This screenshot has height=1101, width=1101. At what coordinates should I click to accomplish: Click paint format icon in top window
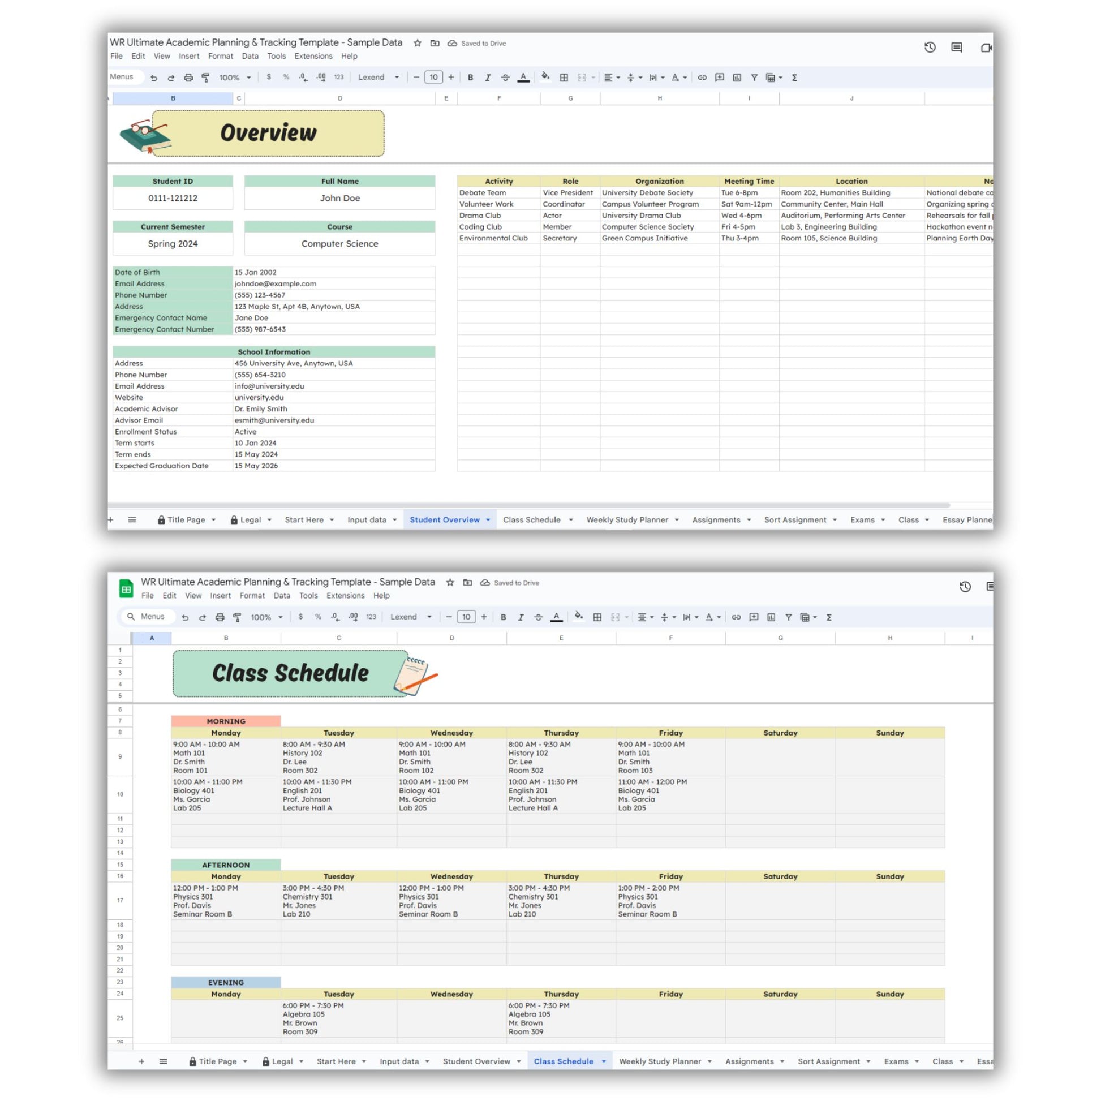point(206,78)
